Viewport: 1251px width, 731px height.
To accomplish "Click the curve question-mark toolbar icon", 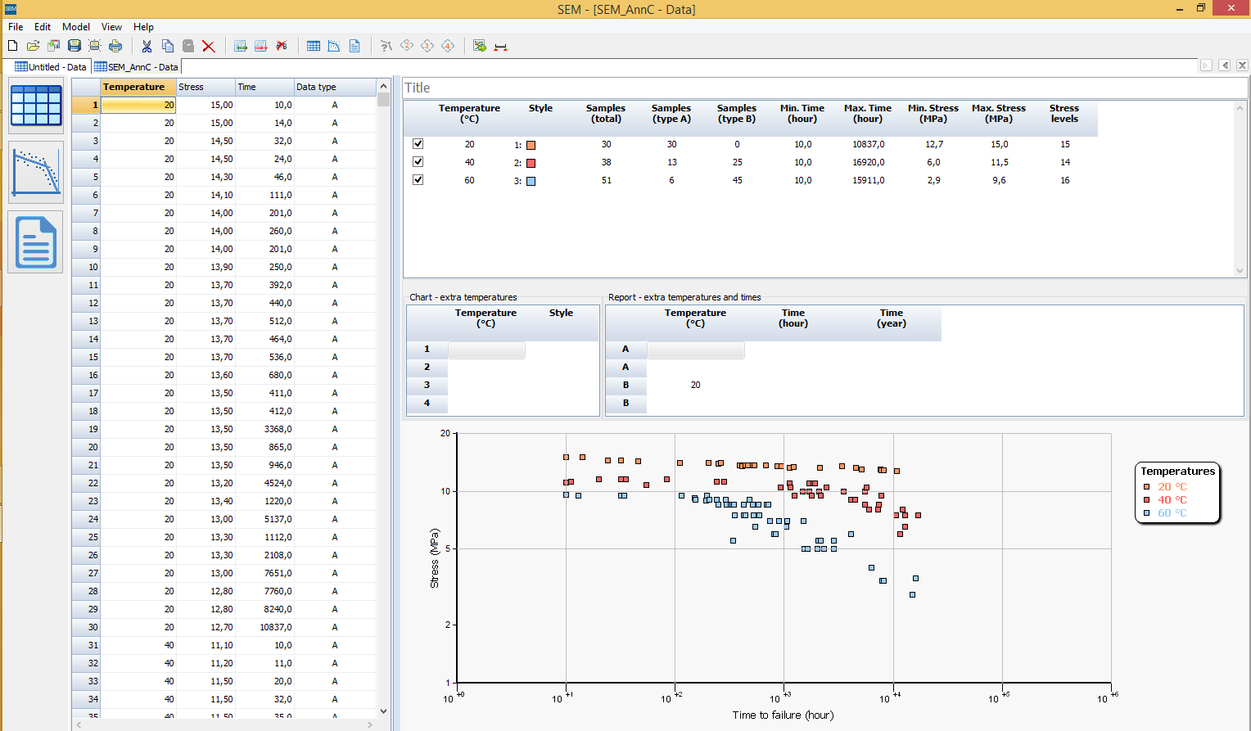I will pyautogui.click(x=386, y=46).
